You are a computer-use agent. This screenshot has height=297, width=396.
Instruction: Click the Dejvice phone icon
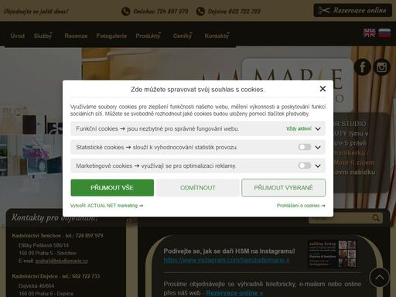pos(200,12)
